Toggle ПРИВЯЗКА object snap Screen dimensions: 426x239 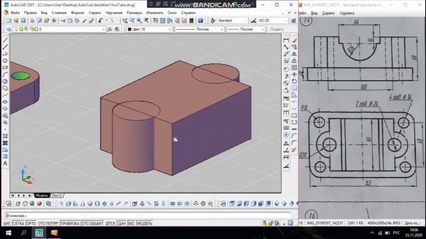(x=70, y=224)
